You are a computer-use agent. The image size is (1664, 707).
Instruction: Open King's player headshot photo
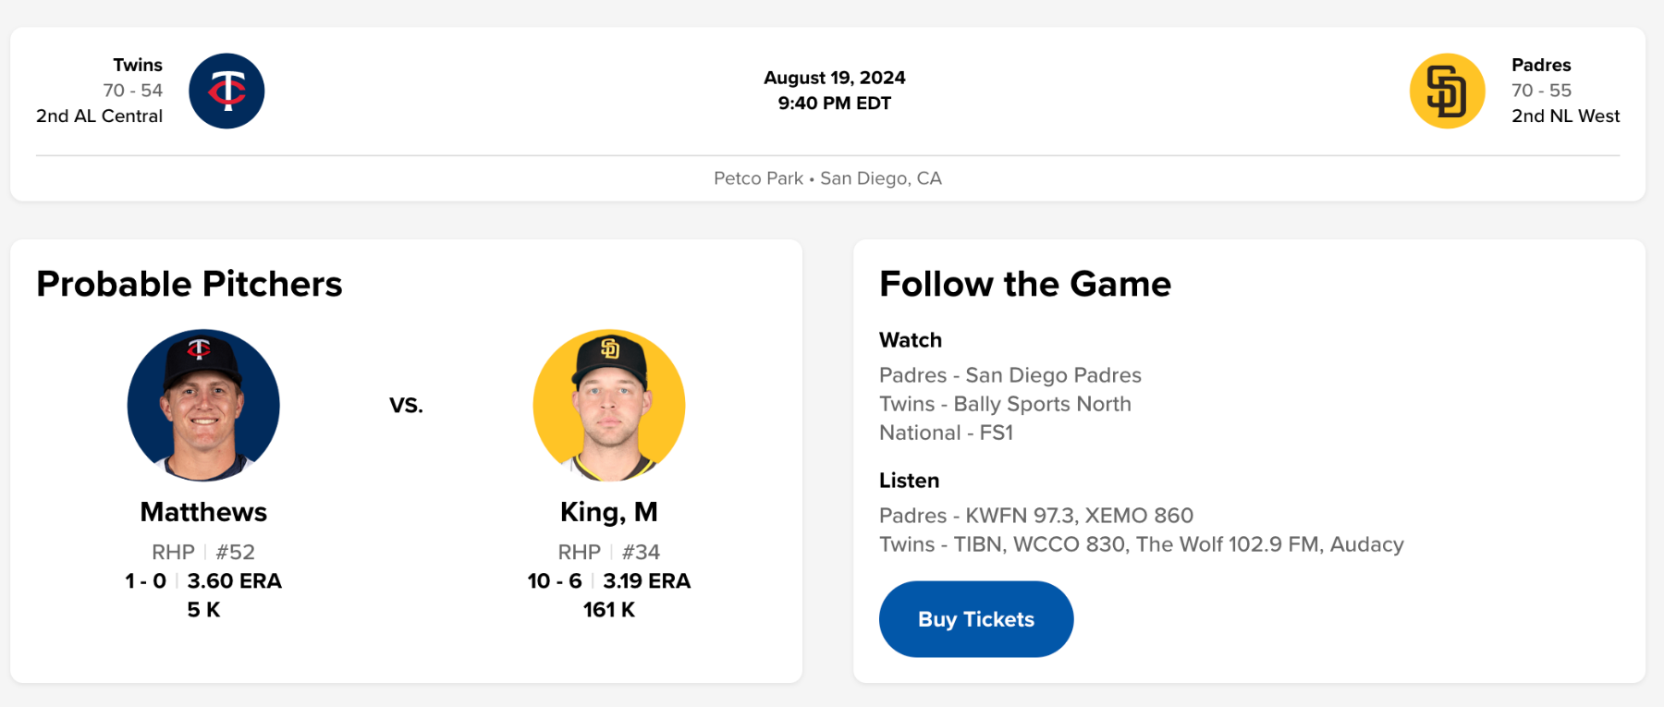click(x=609, y=405)
